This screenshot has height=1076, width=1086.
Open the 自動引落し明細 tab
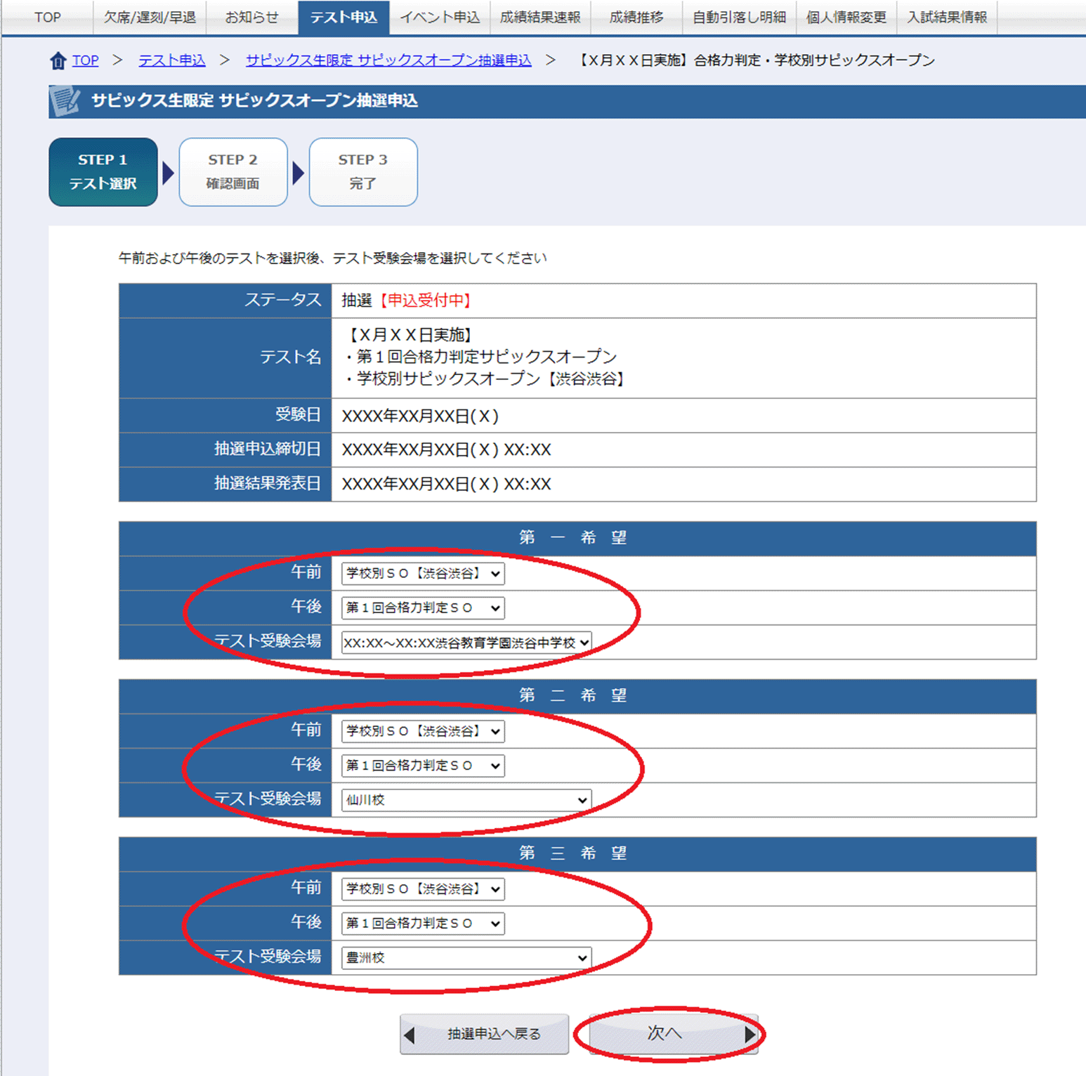coord(739,18)
